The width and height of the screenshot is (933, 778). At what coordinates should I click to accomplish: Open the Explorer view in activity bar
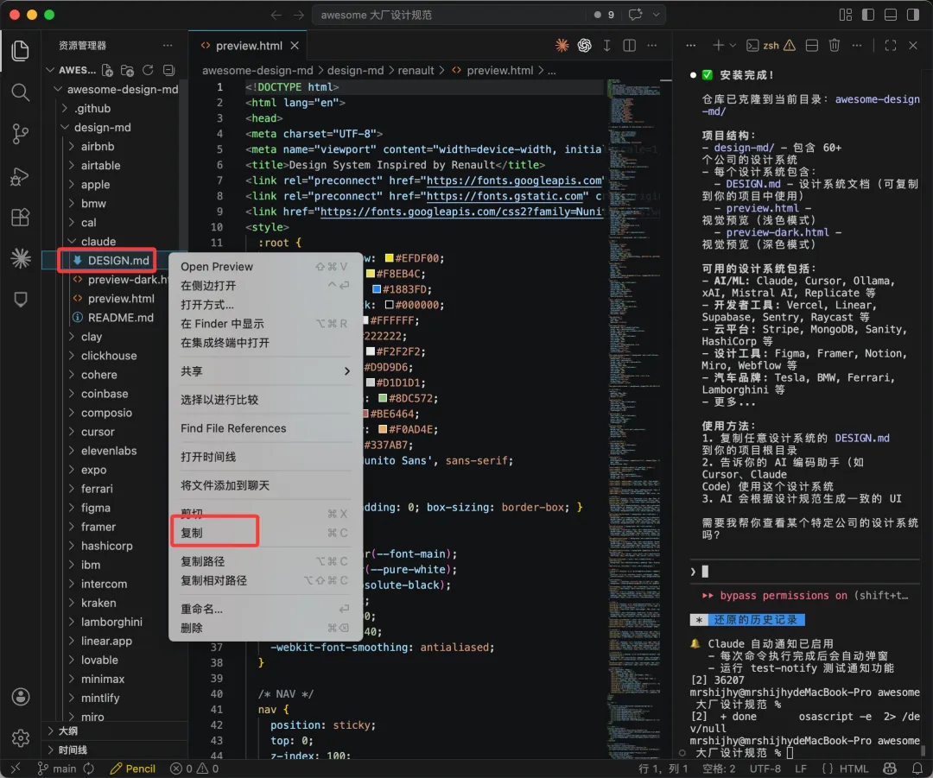coord(20,51)
